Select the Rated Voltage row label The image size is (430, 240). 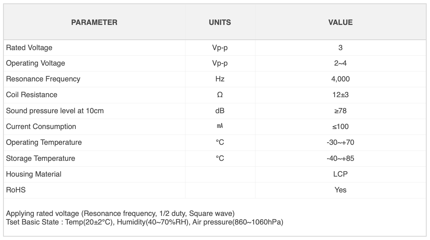point(29,48)
